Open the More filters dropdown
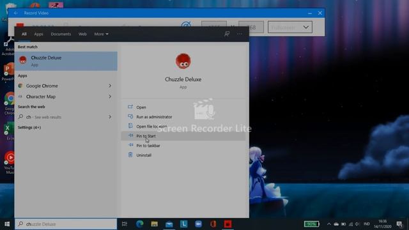Image resolution: width=409 pixels, height=230 pixels. (x=101, y=34)
